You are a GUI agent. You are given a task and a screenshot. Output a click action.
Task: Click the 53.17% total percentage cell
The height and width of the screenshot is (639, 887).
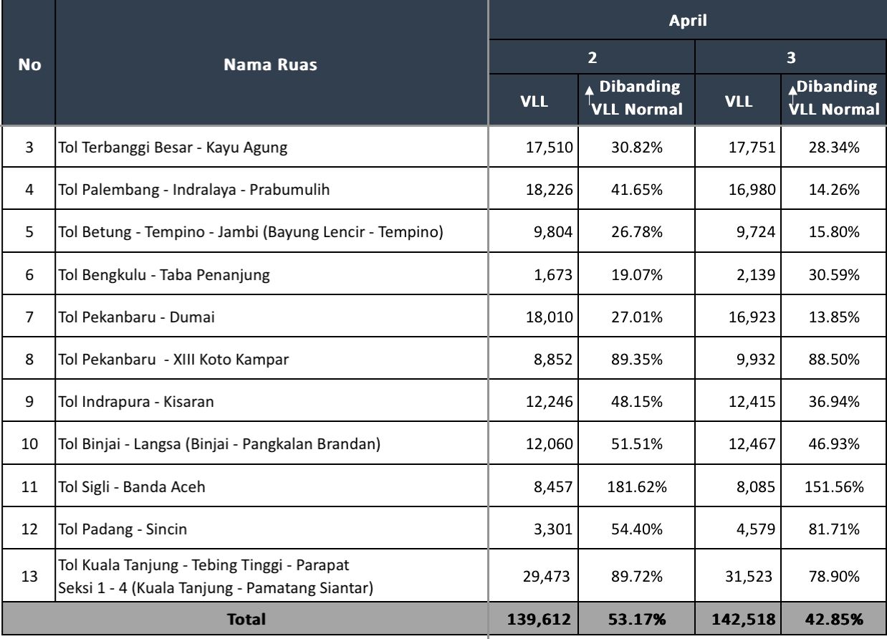coord(634,619)
